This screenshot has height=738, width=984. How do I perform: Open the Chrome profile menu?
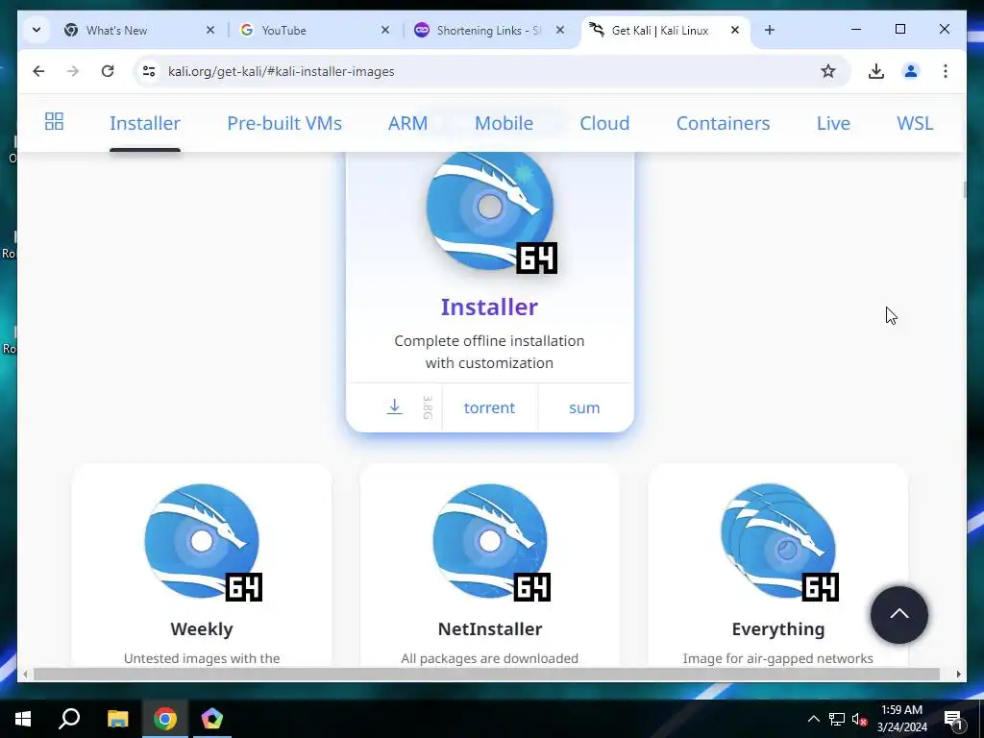tap(911, 71)
